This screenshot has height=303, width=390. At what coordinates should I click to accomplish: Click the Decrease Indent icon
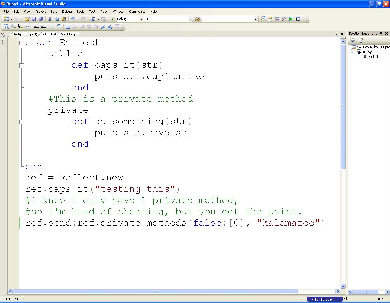36,27
